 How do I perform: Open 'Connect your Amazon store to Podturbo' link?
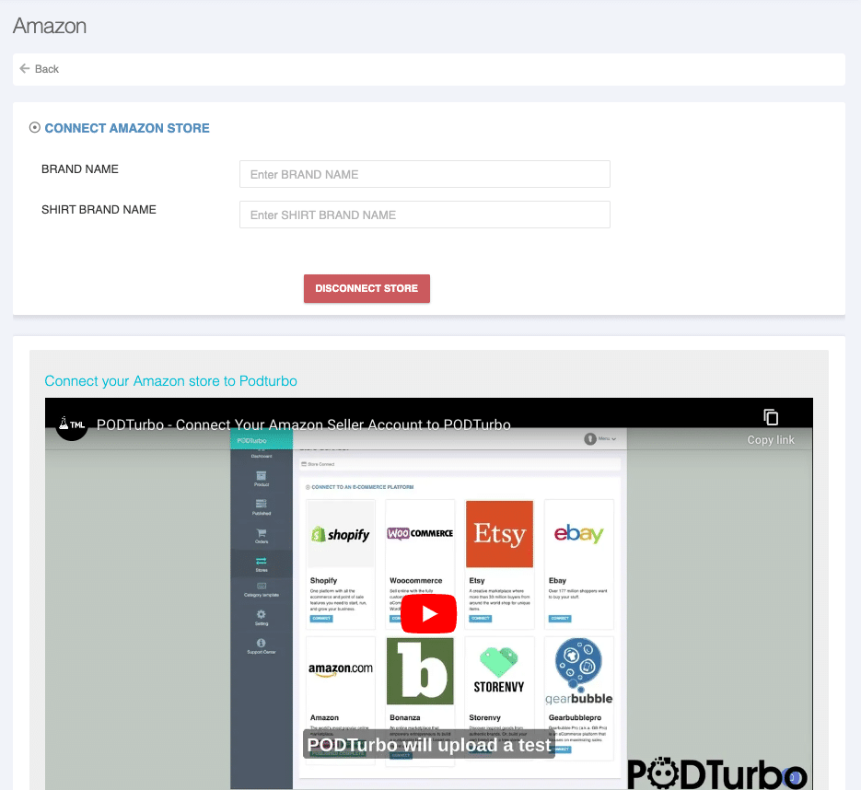(x=170, y=381)
